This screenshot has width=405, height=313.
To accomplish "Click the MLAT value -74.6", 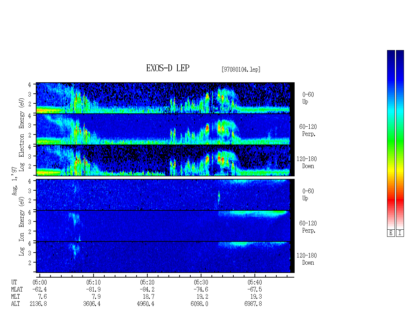I will tap(201, 289).
